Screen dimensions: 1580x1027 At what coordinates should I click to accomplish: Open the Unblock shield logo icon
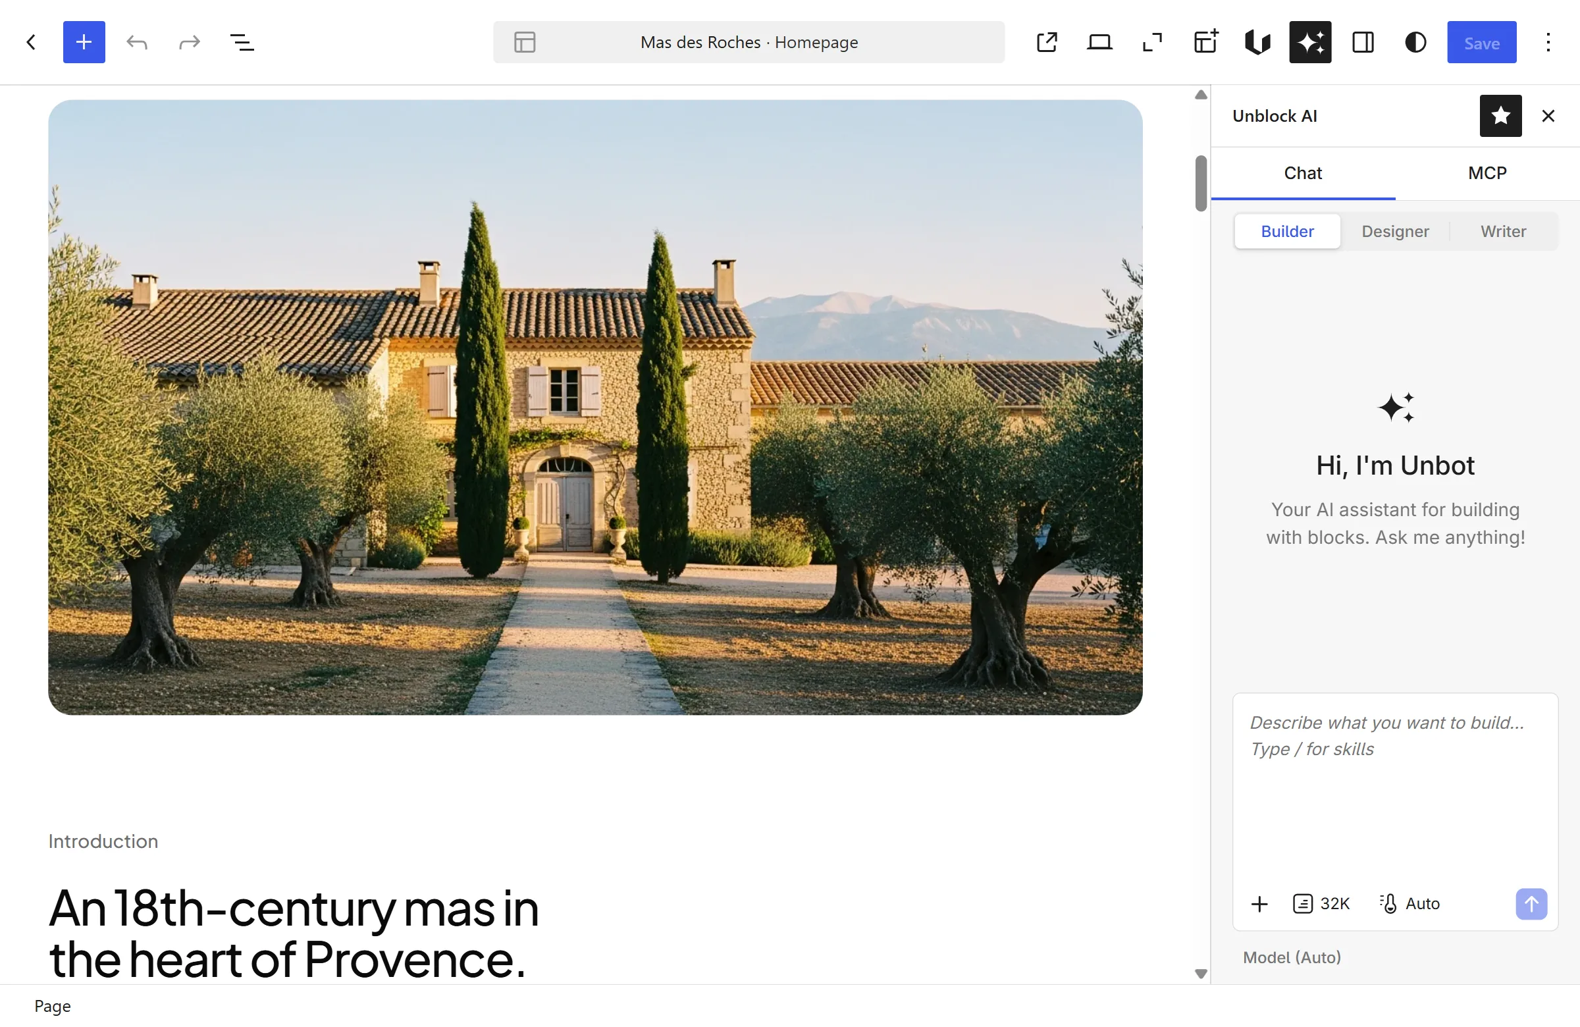[x=1257, y=43]
